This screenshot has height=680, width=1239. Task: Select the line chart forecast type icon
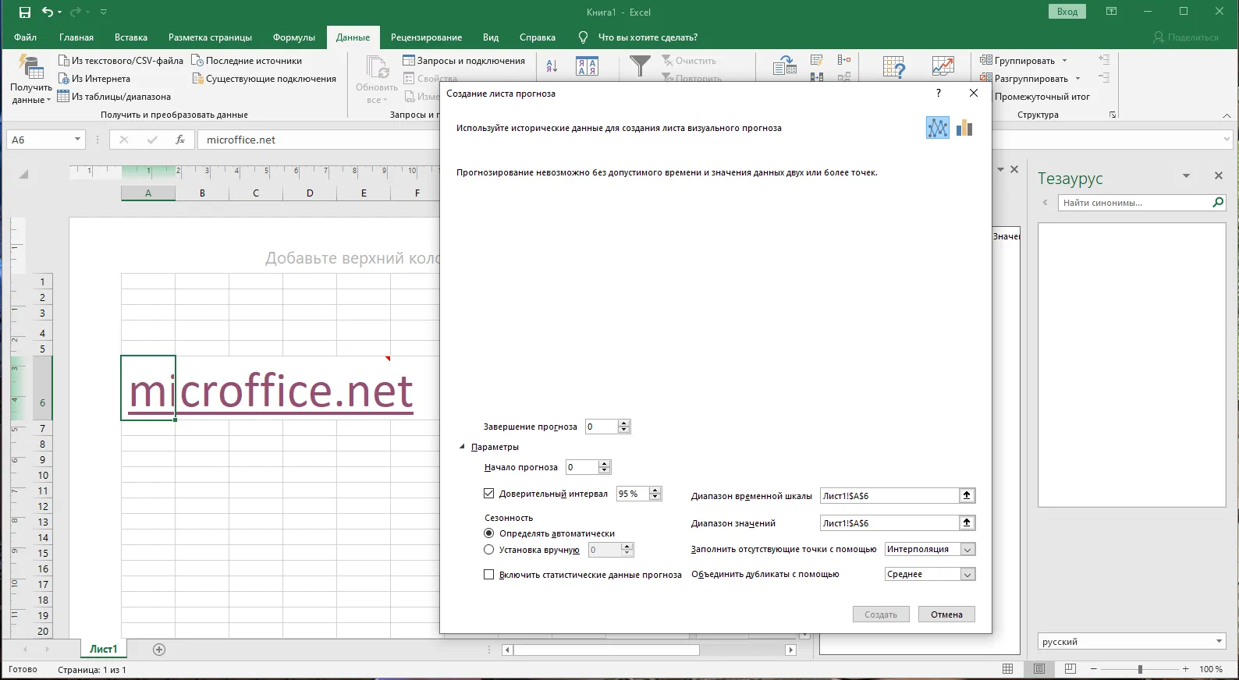coord(937,128)
